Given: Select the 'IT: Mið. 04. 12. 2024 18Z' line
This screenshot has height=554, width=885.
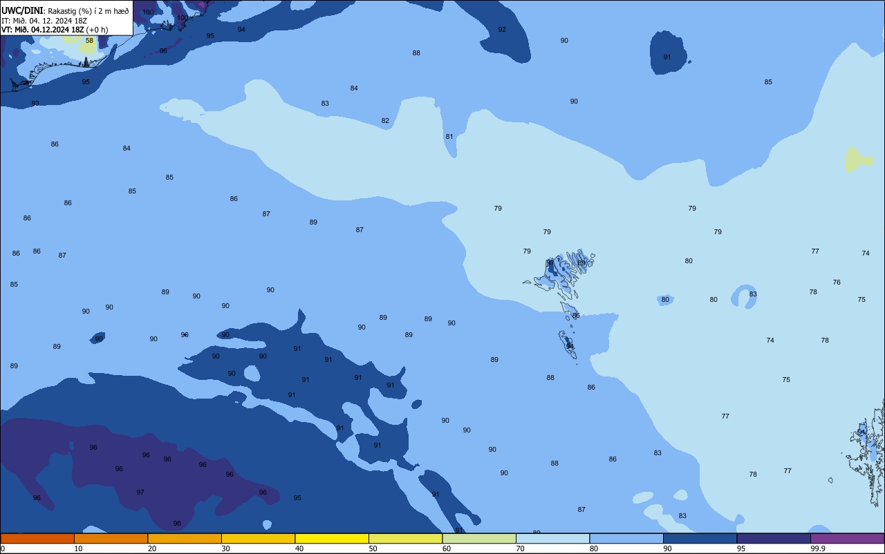Looking at the screenshot, I should (44, 20).
